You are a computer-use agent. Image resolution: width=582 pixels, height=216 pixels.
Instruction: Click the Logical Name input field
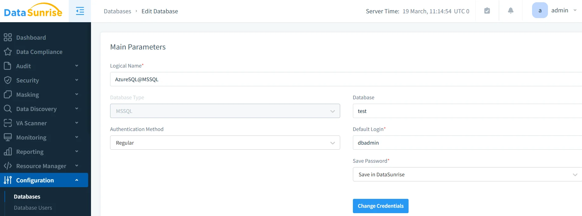(x=223, y=79)
